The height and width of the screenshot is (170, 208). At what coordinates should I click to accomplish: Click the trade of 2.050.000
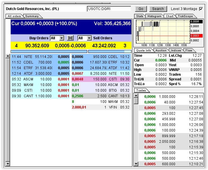pos(171,142)
